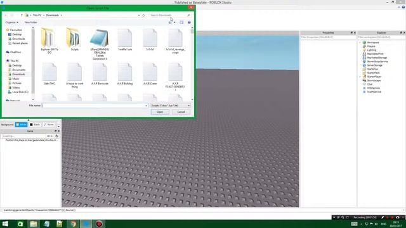Select InsertService in Explorer panel
The image size is (406, 228).
coord(374,92)
